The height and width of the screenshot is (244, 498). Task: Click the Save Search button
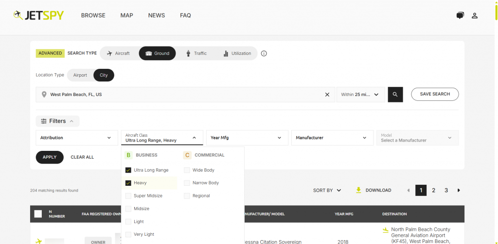click(435, 94)
